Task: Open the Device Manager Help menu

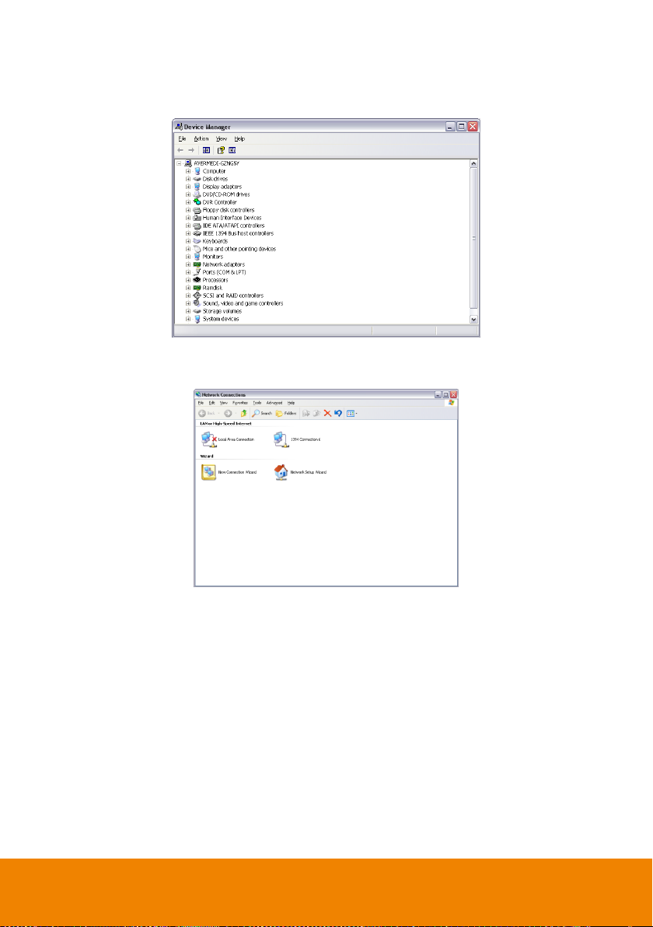Action: coord(239,139)
